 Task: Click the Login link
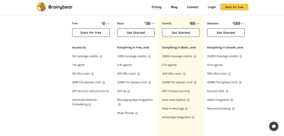point(212,7)
